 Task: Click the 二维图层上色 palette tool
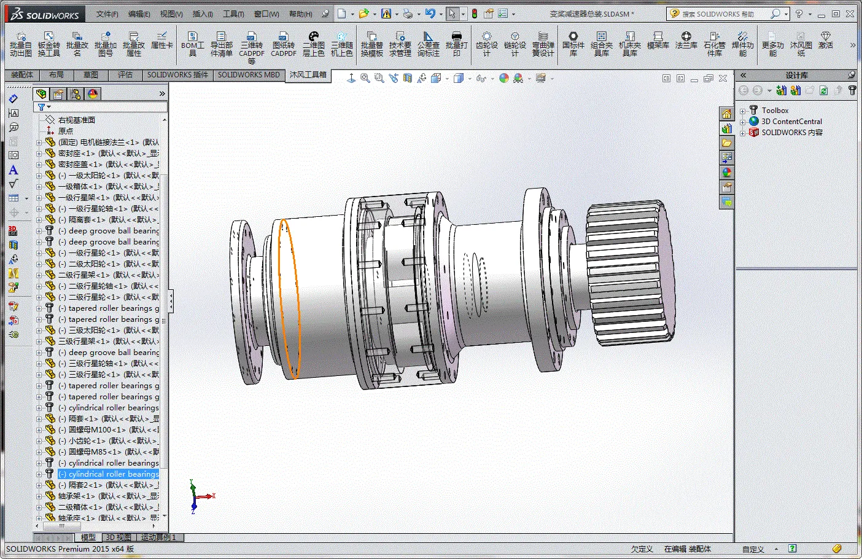click(313, 44)
